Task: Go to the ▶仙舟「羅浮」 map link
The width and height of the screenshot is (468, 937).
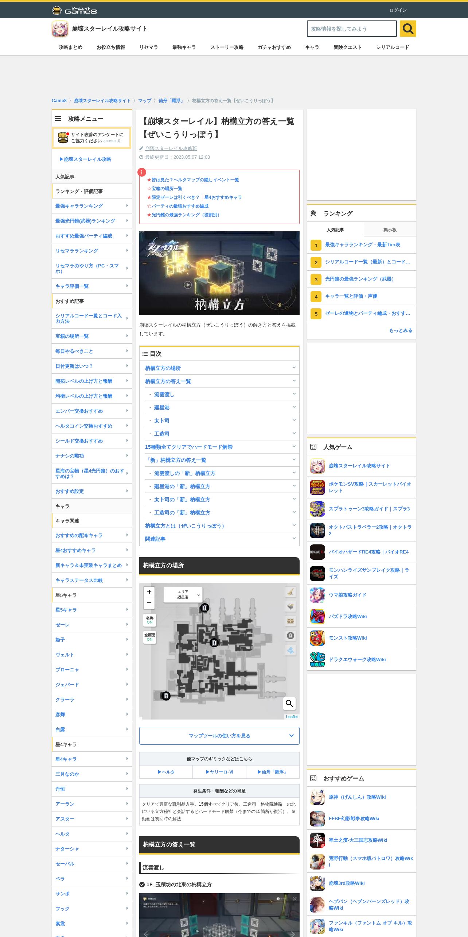Action: (273, 772)
